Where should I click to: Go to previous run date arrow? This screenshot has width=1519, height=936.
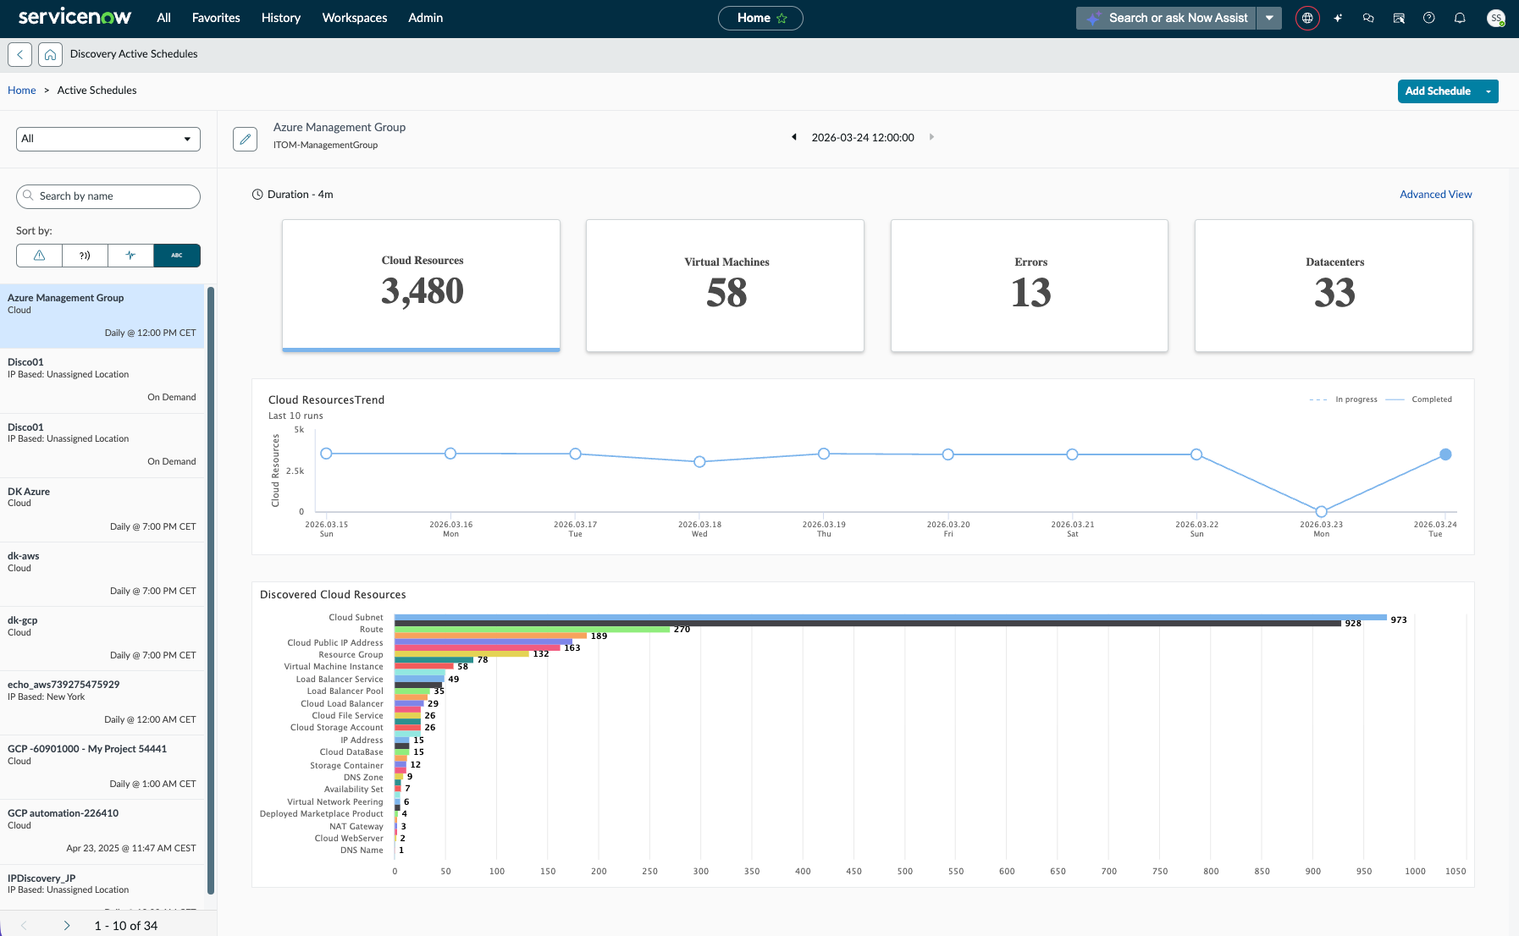pos(794,137)
